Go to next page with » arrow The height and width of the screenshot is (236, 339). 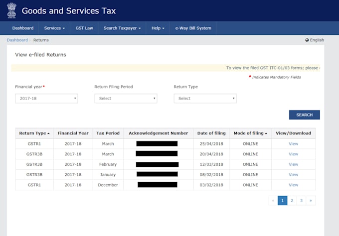click(x=311, y=201)
